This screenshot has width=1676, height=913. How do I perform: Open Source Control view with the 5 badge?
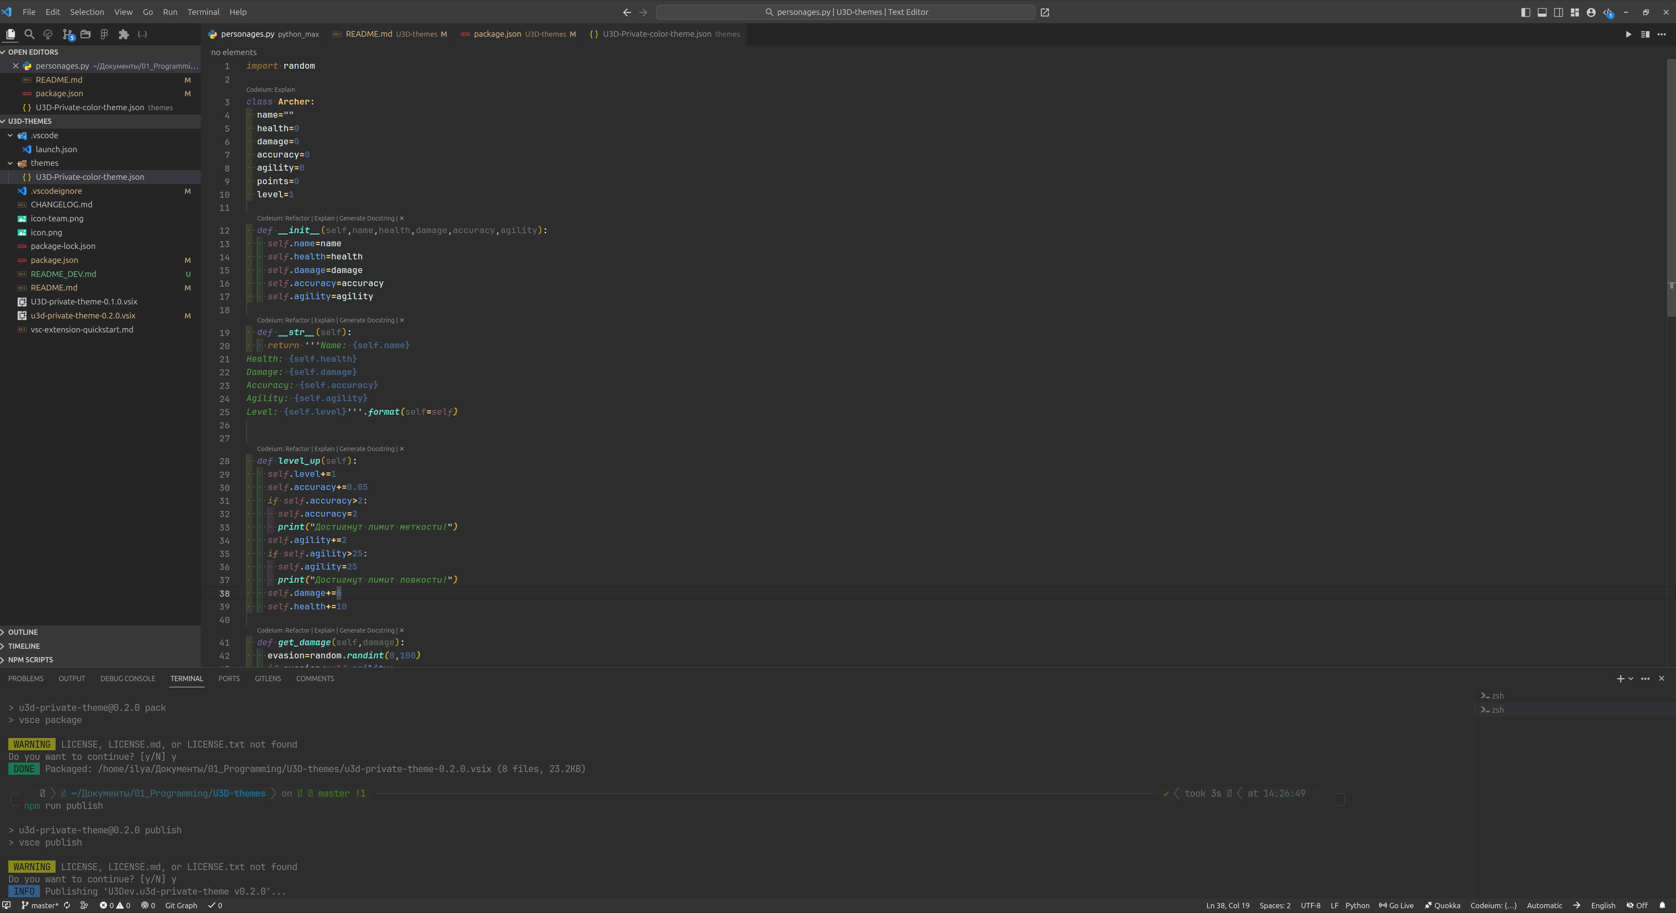pos(67,35)
